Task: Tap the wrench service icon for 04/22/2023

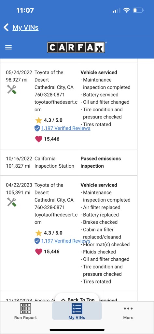Action: 11,202
